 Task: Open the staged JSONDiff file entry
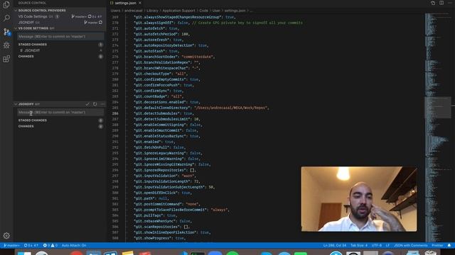(x=60, y=50)
